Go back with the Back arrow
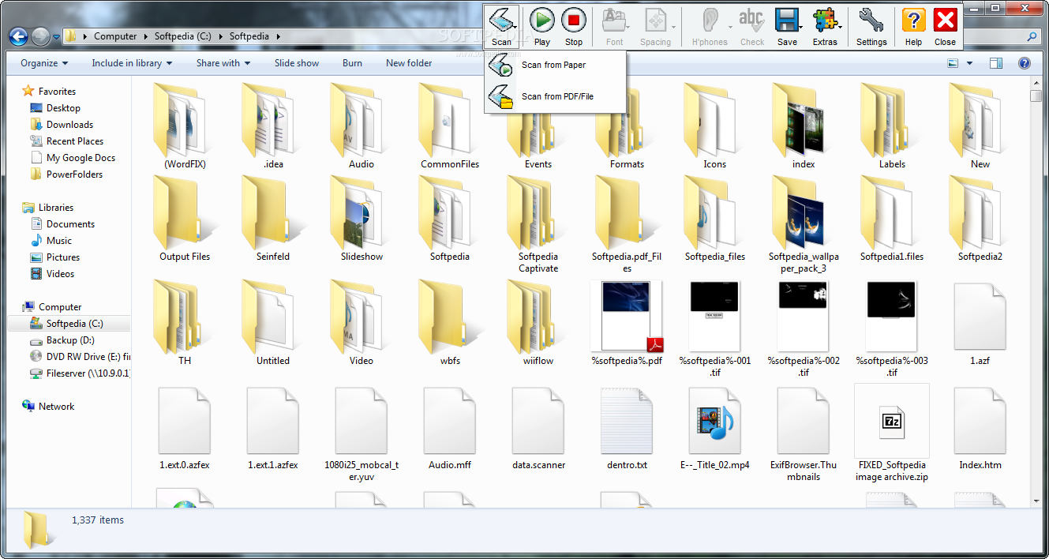This screenshot has width=1049, height=559. point(19,36)
